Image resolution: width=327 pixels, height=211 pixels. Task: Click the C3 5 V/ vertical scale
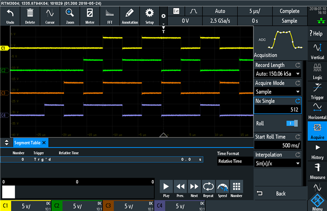point(129,206)
